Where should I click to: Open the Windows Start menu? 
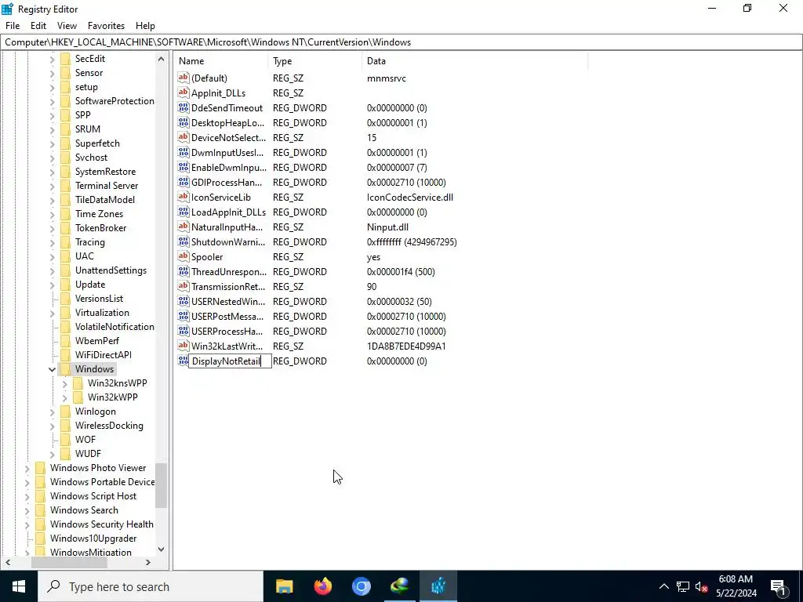click(x=19, y=586)
